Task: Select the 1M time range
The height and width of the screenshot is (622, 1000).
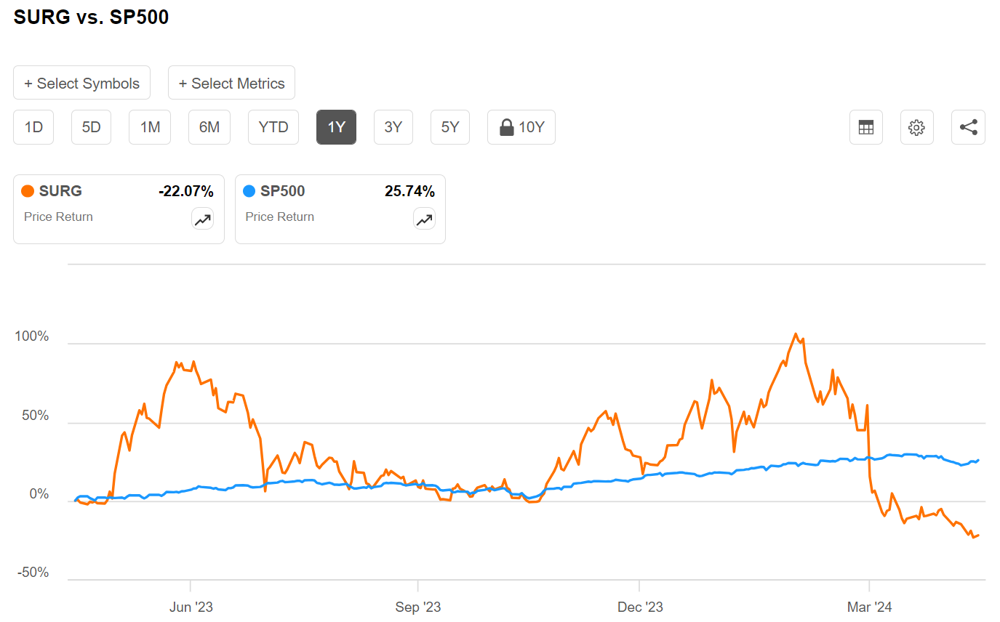Action: pos(150,127)
